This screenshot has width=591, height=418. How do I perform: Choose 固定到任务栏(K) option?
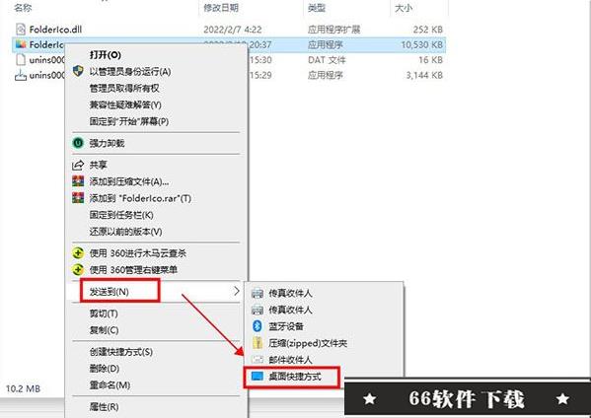coord(121,215)
